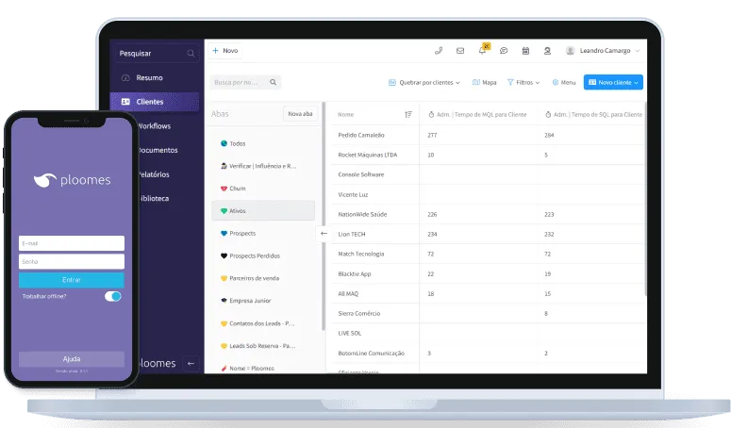
Task: Toggle the Trabalhar offline switch
Action: tap(113, 296)
